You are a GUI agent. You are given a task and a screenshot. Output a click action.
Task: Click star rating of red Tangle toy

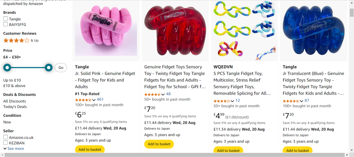pyautogui.click(x=153, y=94)
